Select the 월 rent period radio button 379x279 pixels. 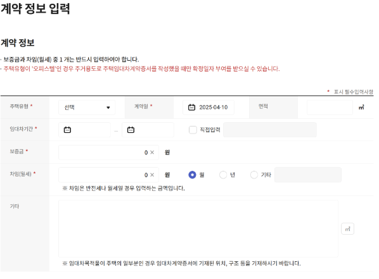click(x=192, y=175)
